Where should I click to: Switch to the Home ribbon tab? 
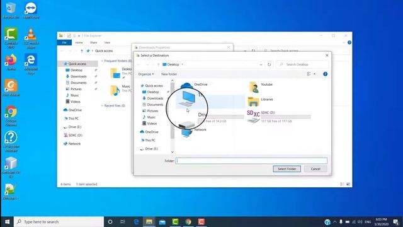pyautogui.click(x=79, y=42)
